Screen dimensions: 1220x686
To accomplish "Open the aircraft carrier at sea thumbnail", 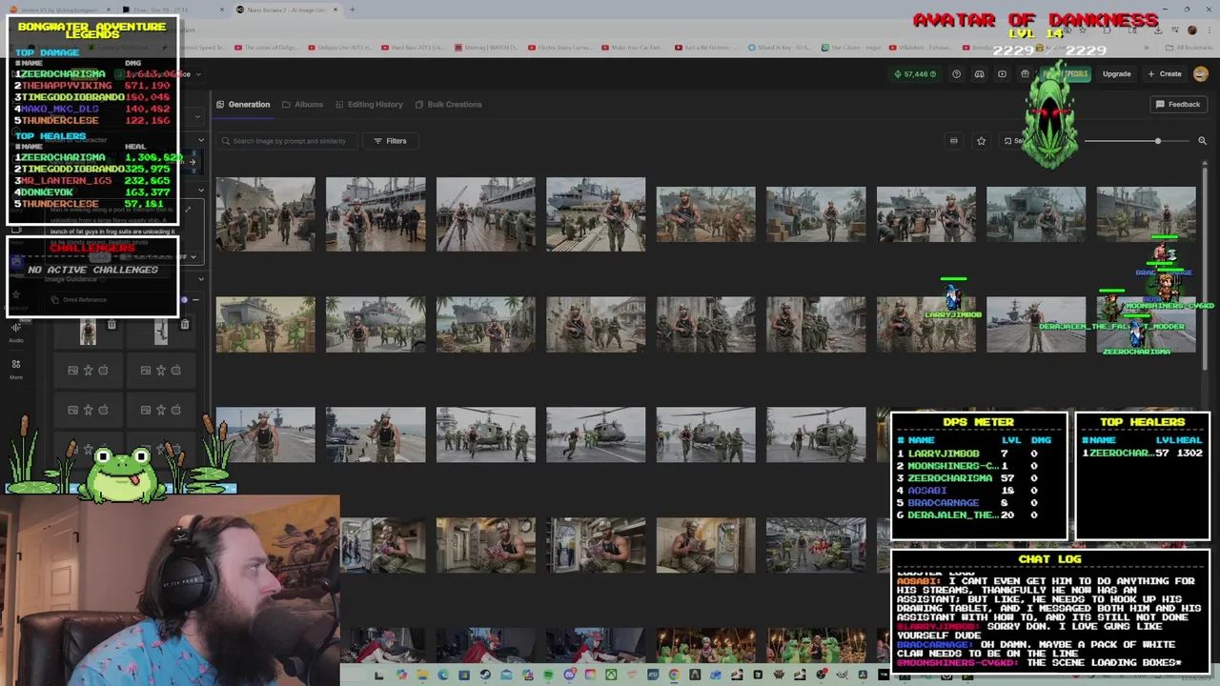I will (x=1036, y=325).
